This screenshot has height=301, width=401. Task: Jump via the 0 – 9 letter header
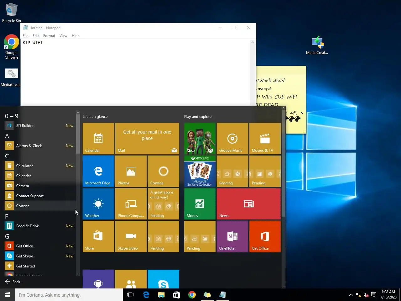pos(12,116)
